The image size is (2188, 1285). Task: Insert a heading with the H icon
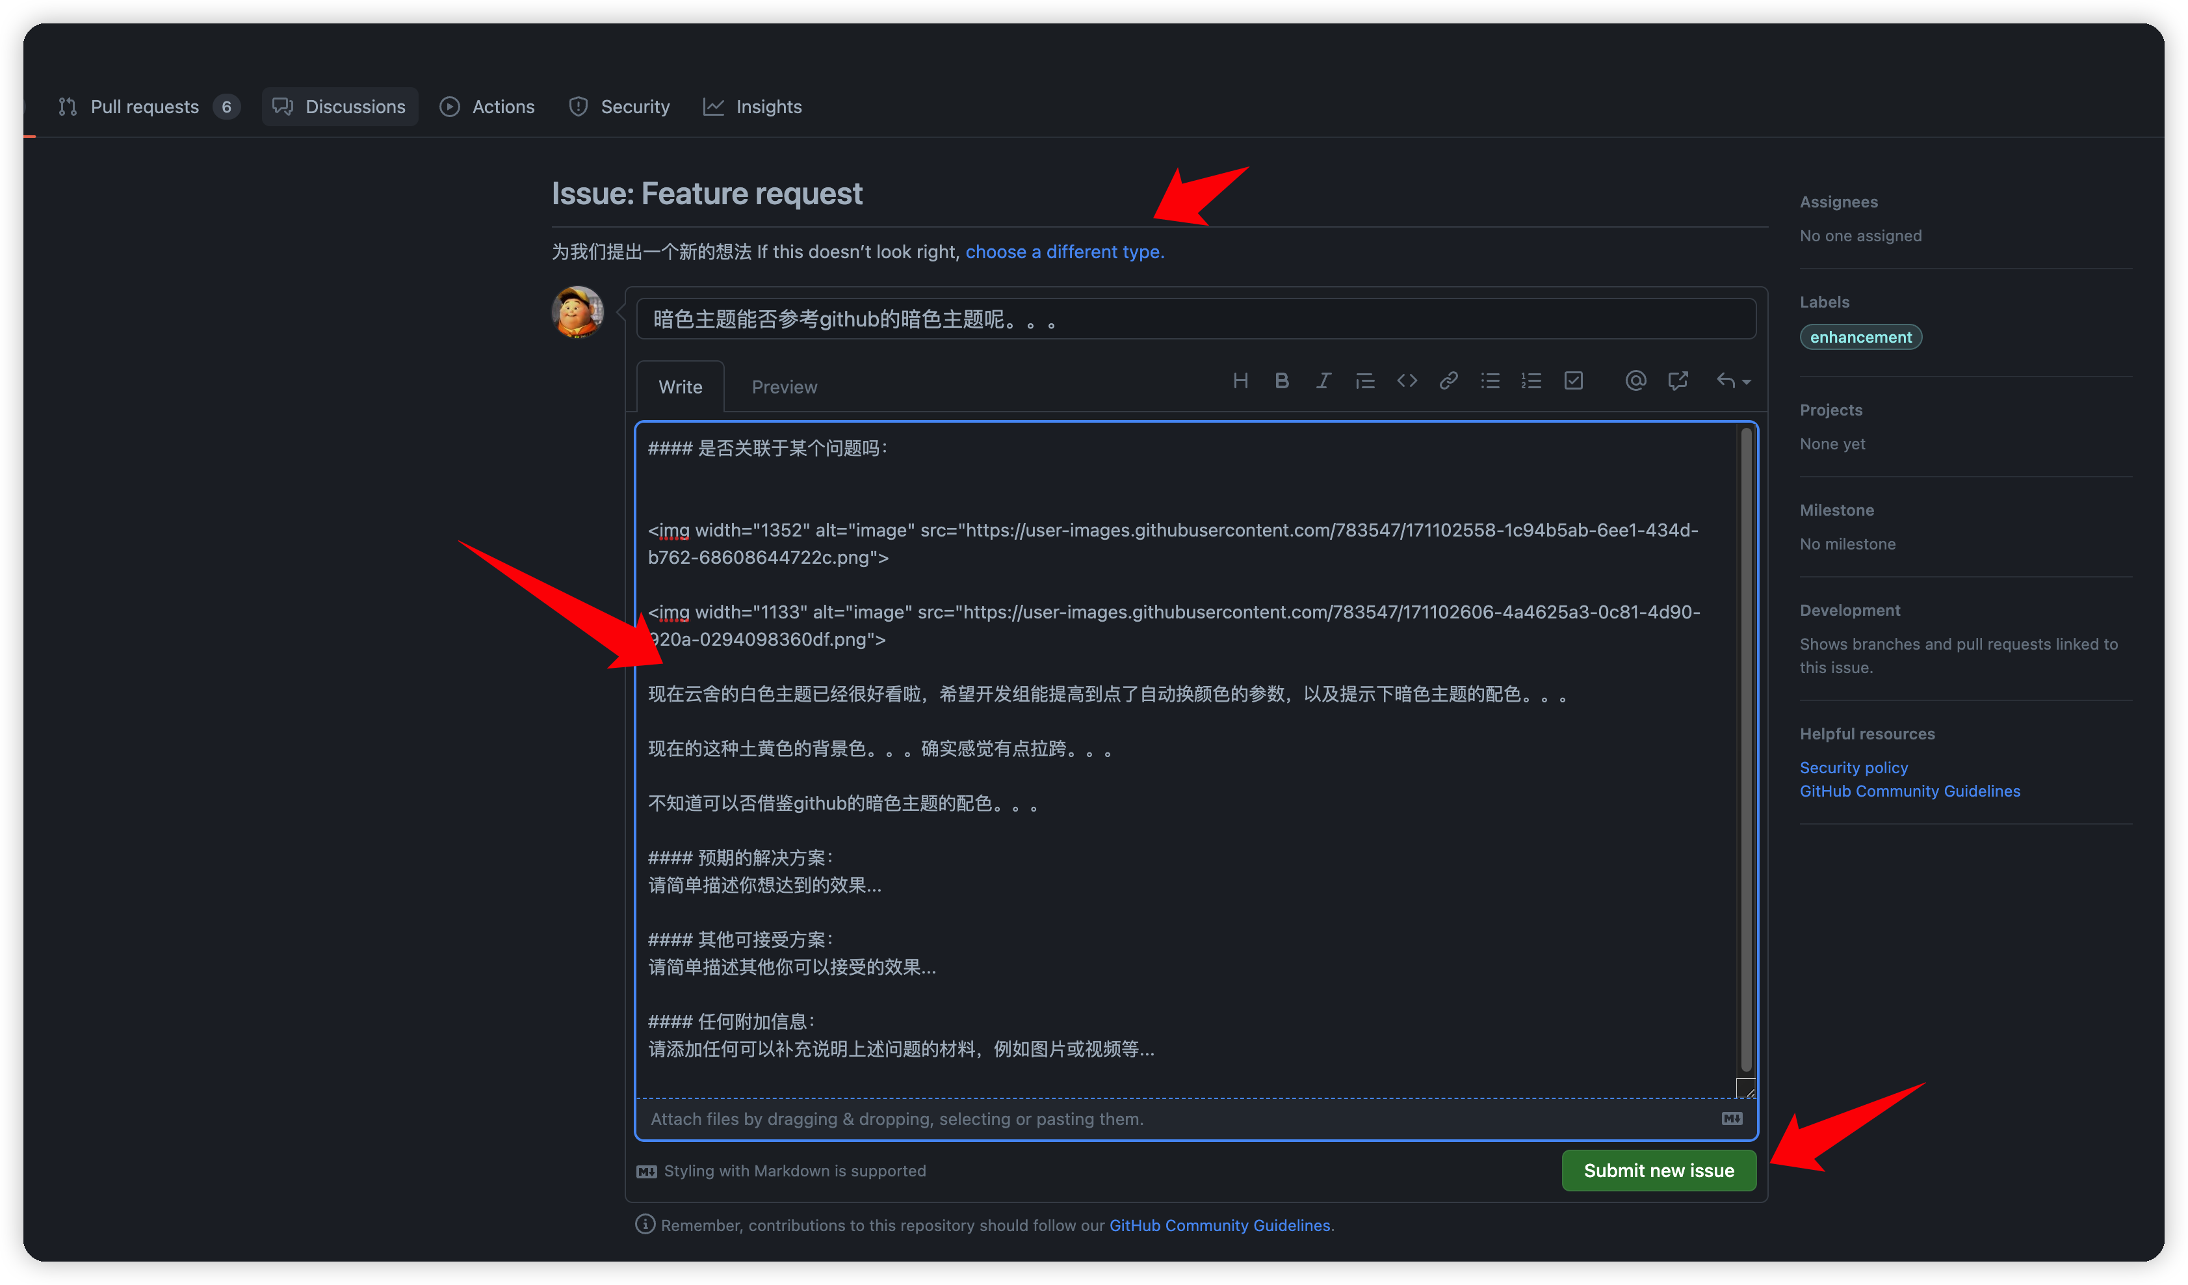(x=1241, y=380)
